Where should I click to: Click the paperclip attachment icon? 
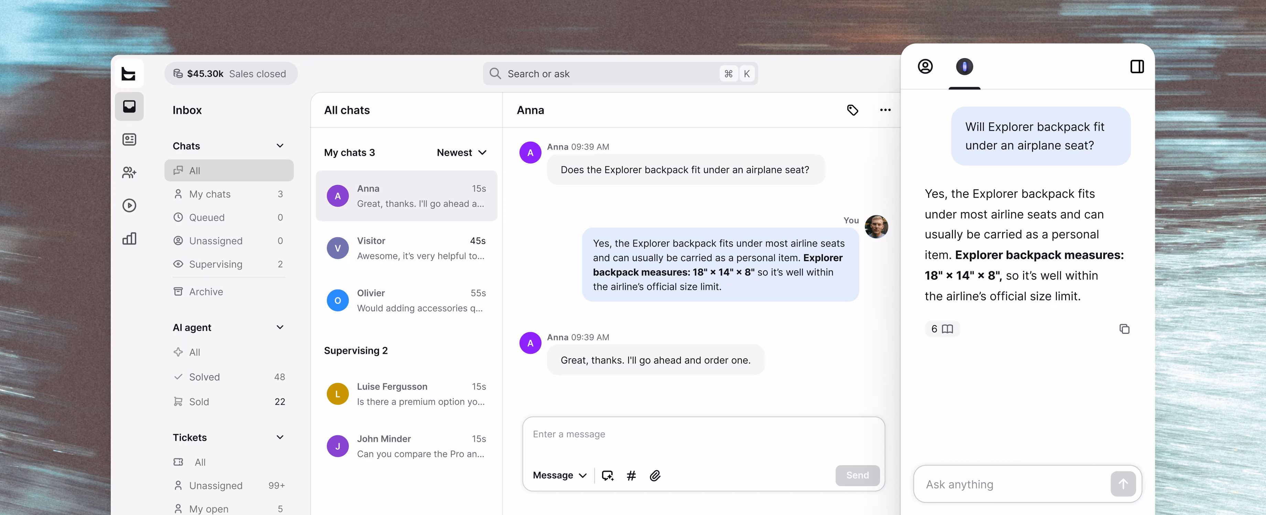pyautogui.click(x=655, y=475)
